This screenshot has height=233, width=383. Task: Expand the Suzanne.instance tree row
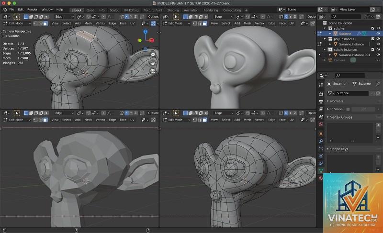(330, 44)
